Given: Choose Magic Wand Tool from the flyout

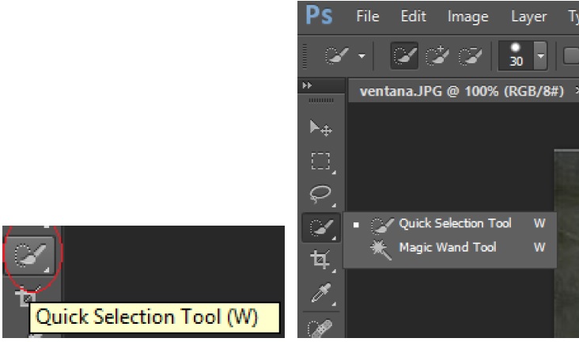Looking at the screenshot, I should tap(447, 248).
